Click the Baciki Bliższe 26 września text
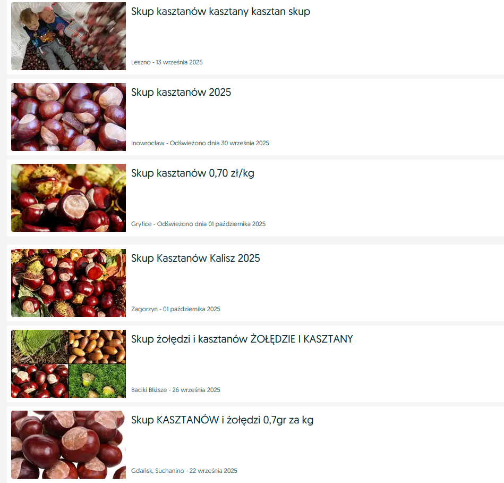Screen dimensions: 504x483 click(175, 389)
